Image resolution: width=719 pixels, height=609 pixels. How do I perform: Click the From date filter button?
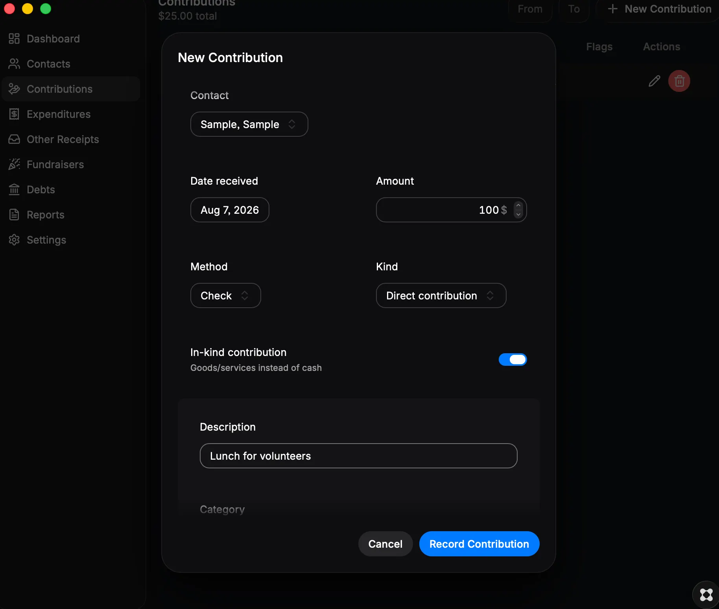coord(530,9)
